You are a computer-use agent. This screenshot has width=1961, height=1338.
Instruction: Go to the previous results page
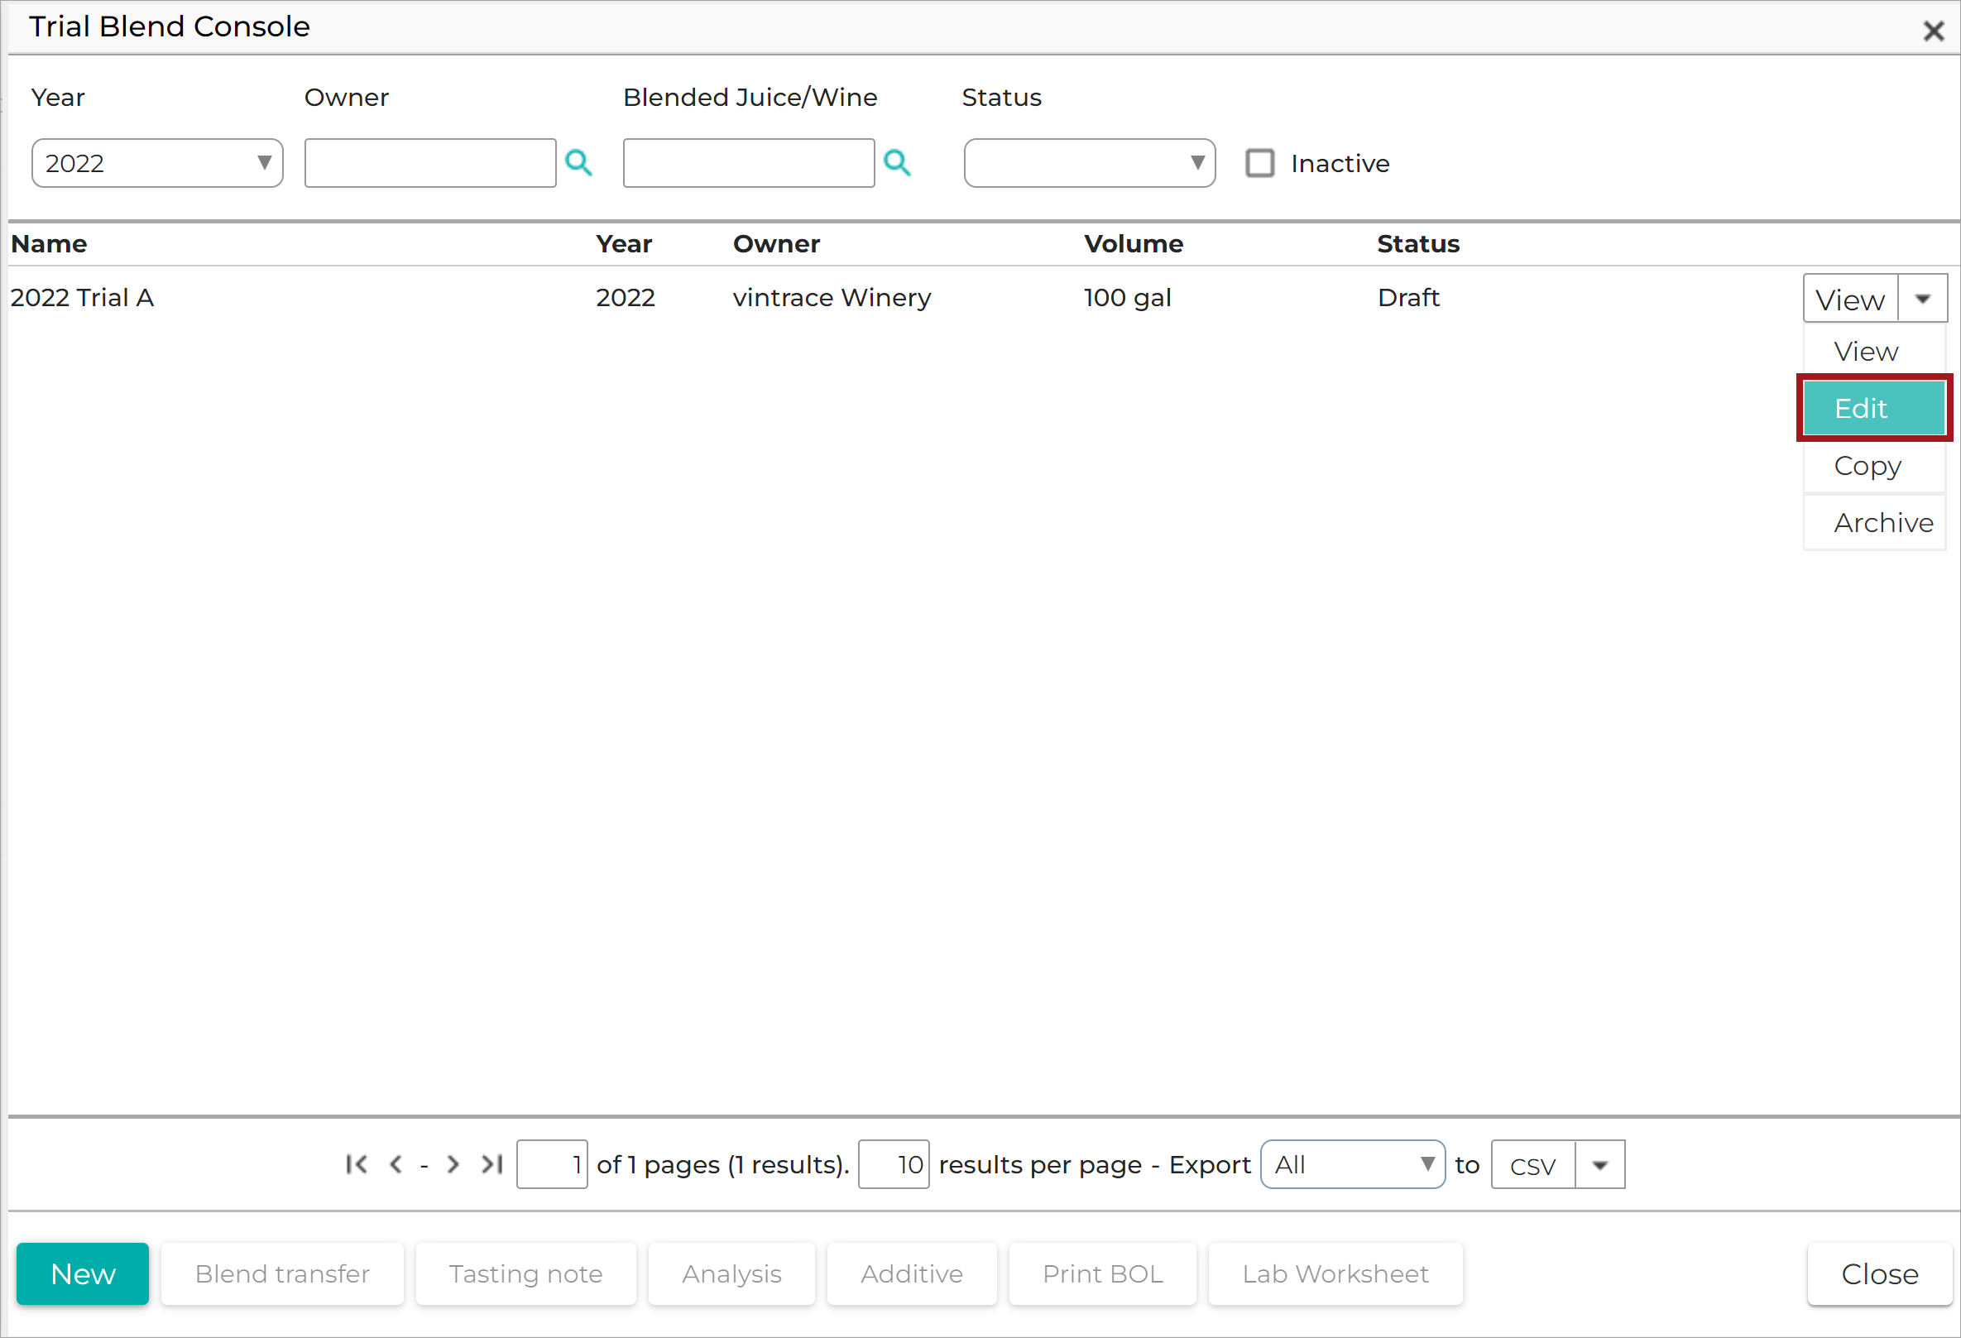click(x=396, y=1164)
